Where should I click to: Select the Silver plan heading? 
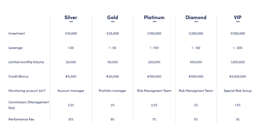click(71, 18)
